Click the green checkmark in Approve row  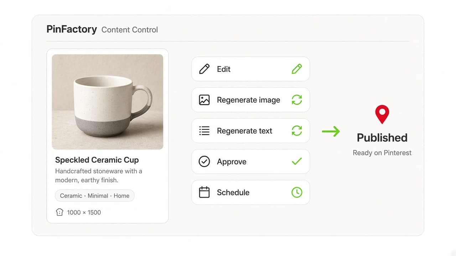(x=297, y=161)
